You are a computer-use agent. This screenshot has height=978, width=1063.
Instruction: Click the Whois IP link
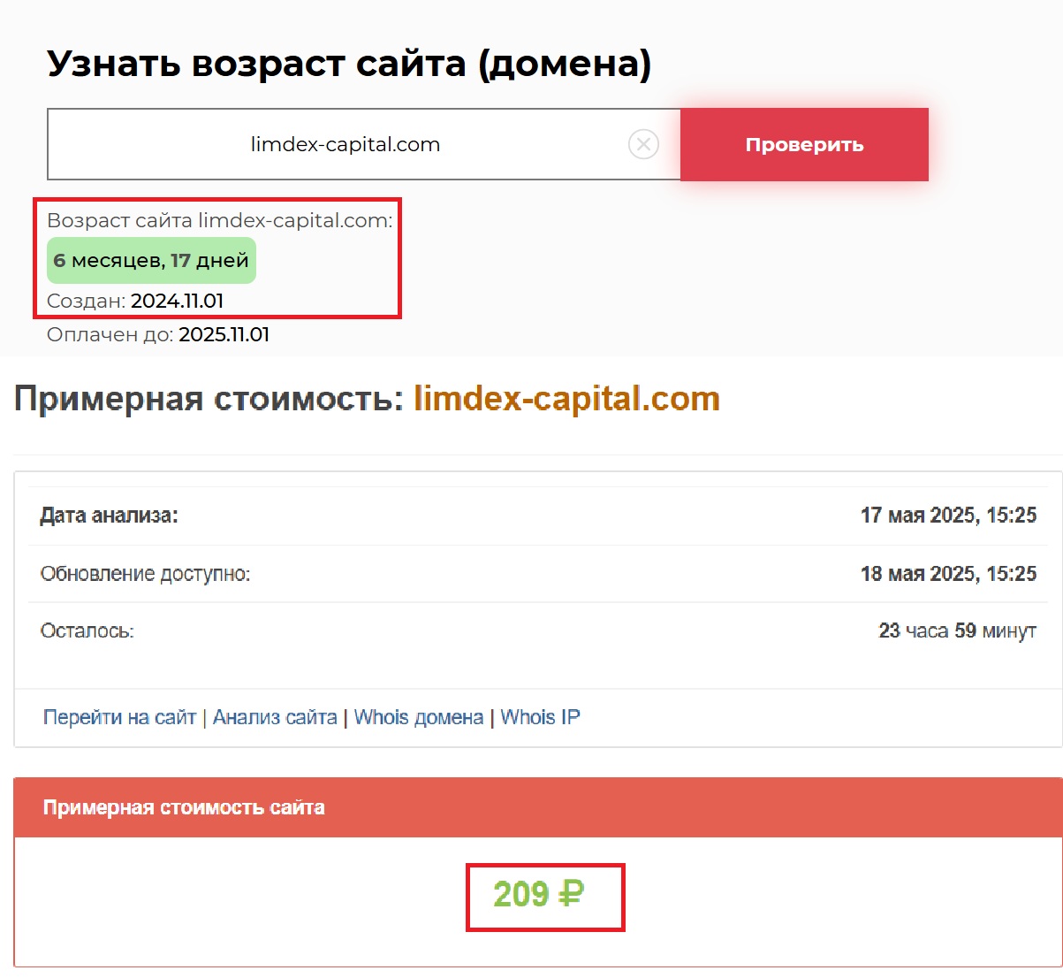pos(540,717)
